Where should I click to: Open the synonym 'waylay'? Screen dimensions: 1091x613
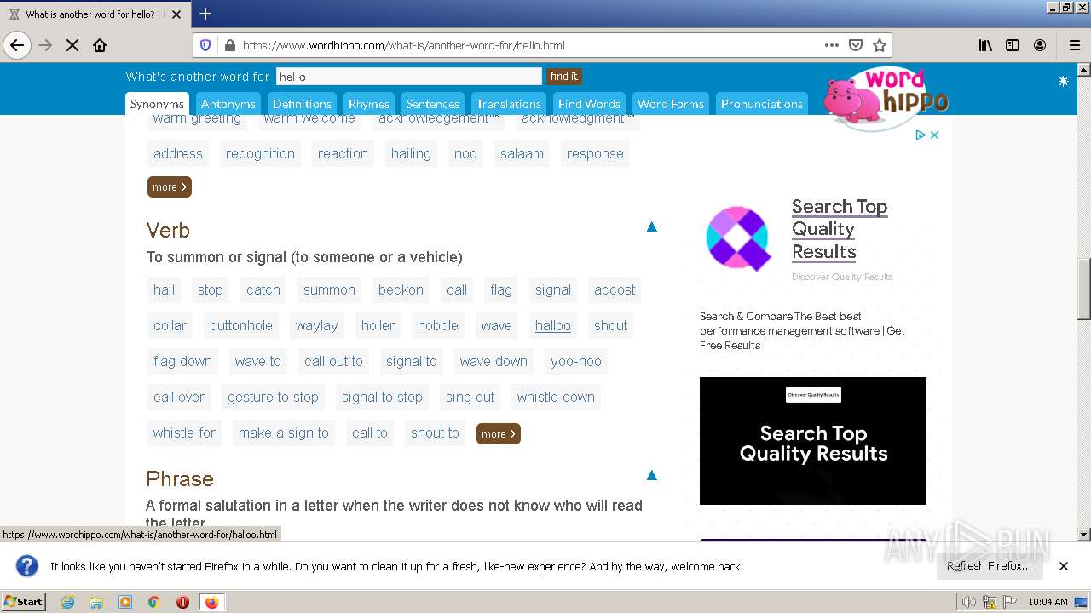pyautogui.click(x=316, y=325)
